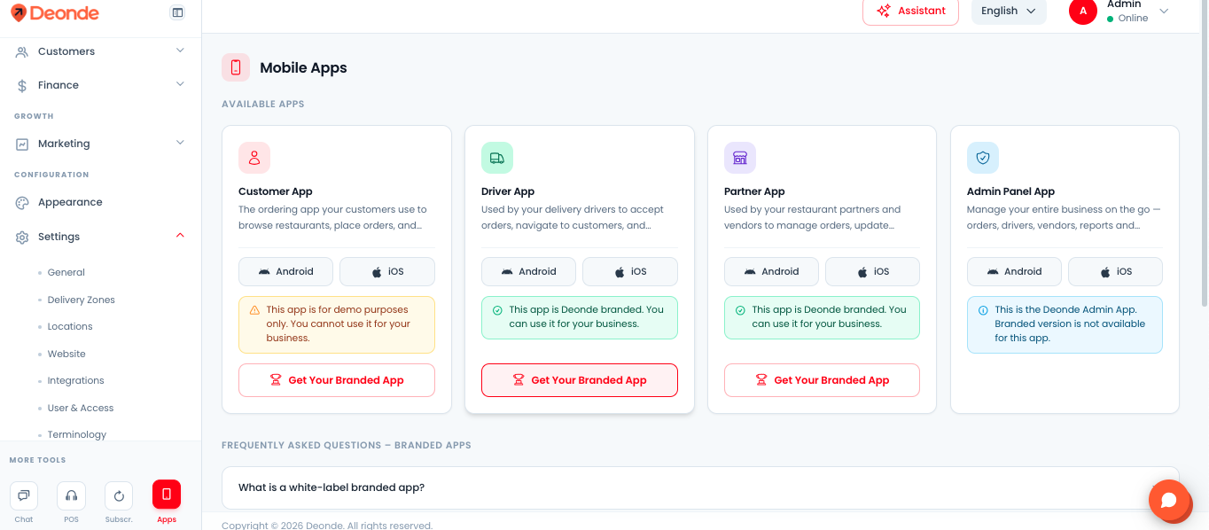
Task: Click the Appearance palette icon in sidebar
Action: [x=22, y=202]
